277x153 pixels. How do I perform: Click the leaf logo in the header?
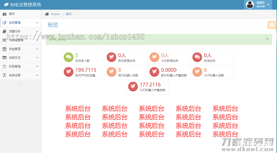6,5
